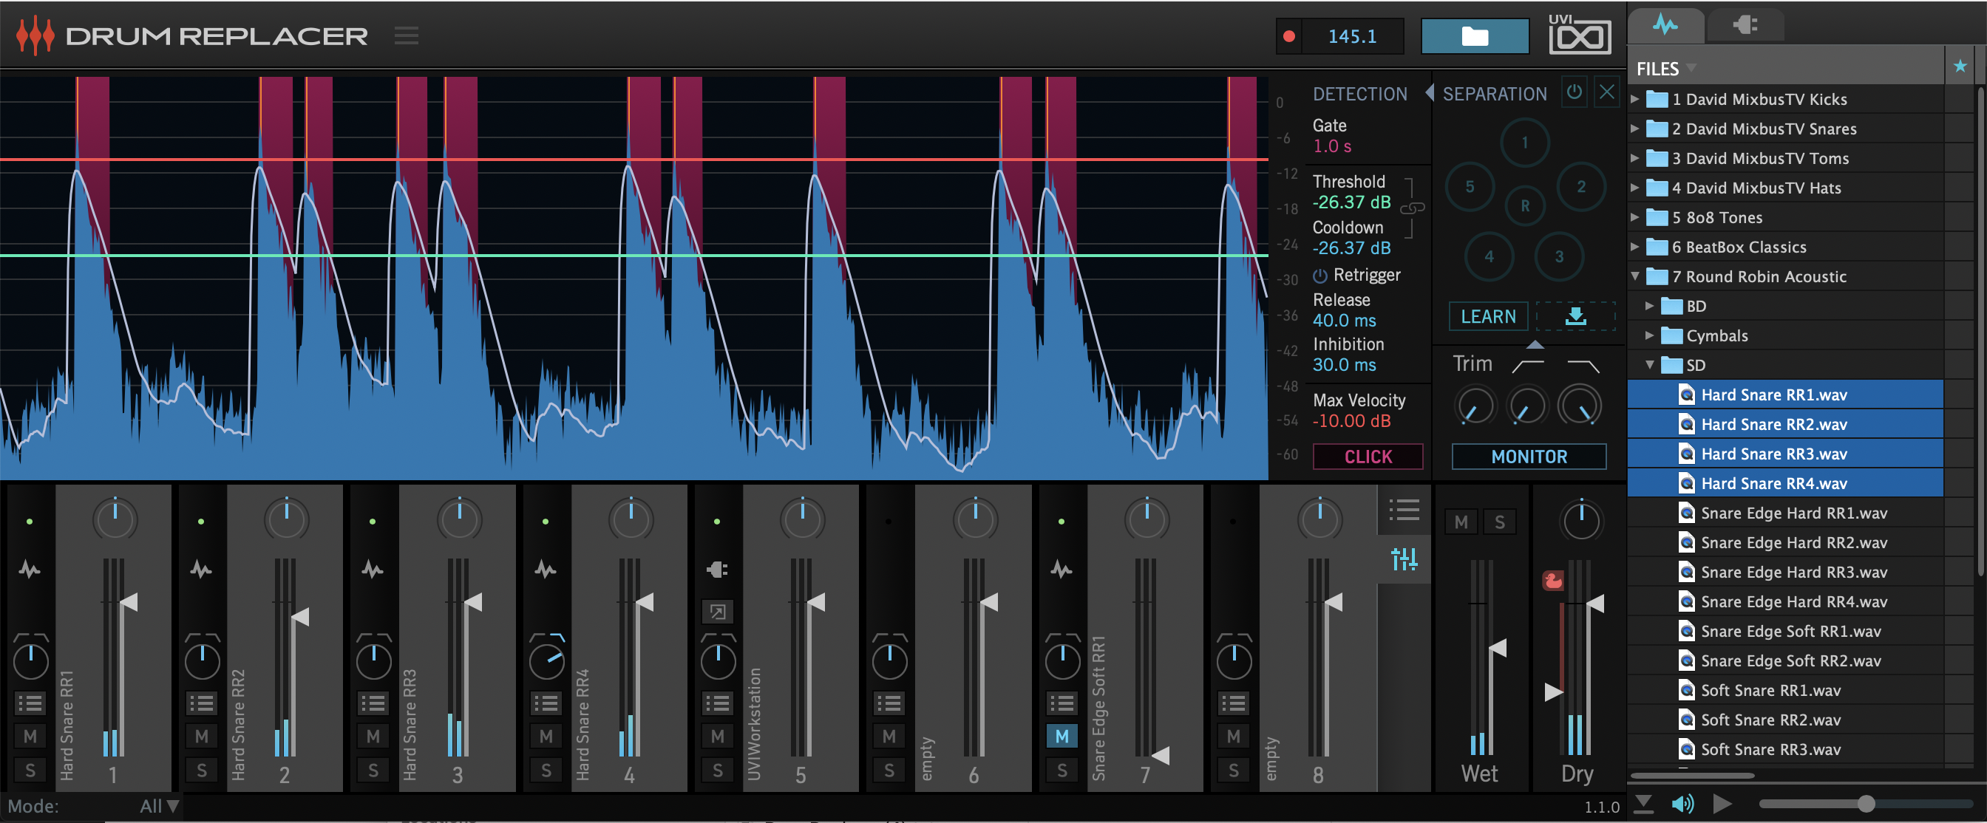This screenshot has width=1987, height=823.
Task: Open the folder browser button
Action: coord(1475,36)
